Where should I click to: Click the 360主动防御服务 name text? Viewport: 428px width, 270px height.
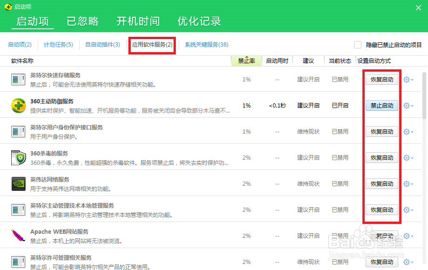tap(52, 101)
